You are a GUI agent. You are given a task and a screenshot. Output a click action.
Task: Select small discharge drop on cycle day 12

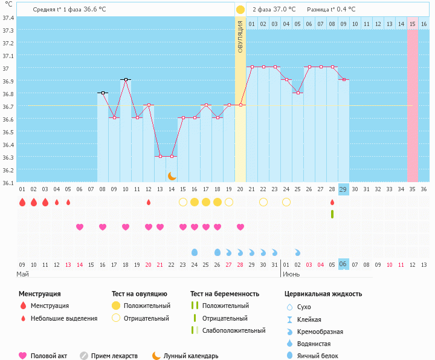149,202
